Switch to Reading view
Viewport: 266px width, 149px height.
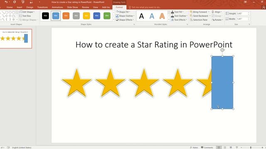231,147
